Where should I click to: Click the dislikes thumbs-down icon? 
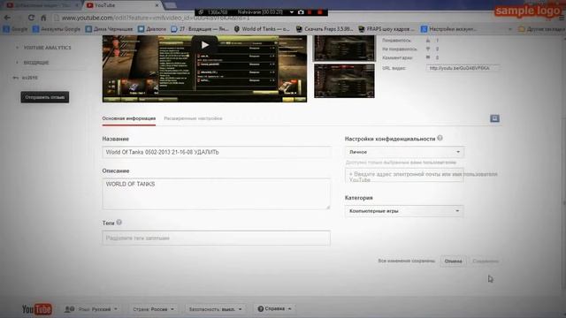428,49
